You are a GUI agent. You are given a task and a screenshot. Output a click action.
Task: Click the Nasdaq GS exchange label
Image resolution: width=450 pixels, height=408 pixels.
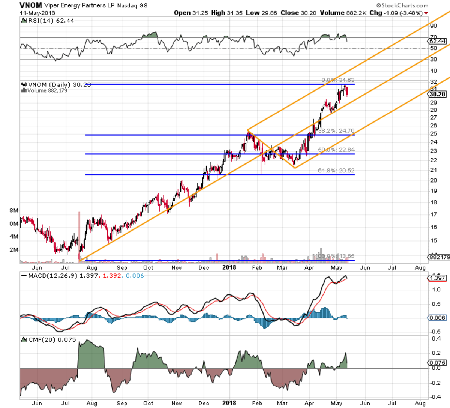(x=132, y=6)
